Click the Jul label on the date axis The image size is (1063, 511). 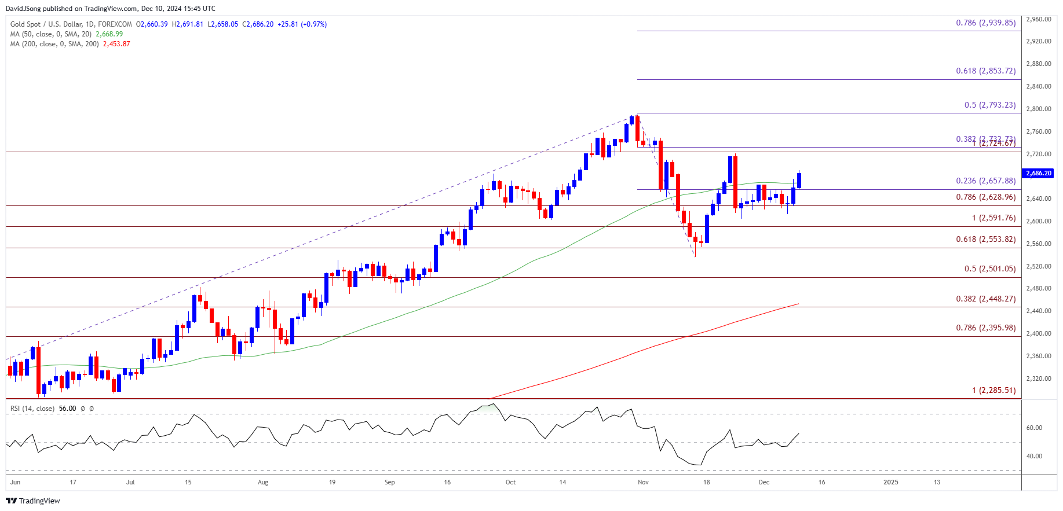(130, 482)
